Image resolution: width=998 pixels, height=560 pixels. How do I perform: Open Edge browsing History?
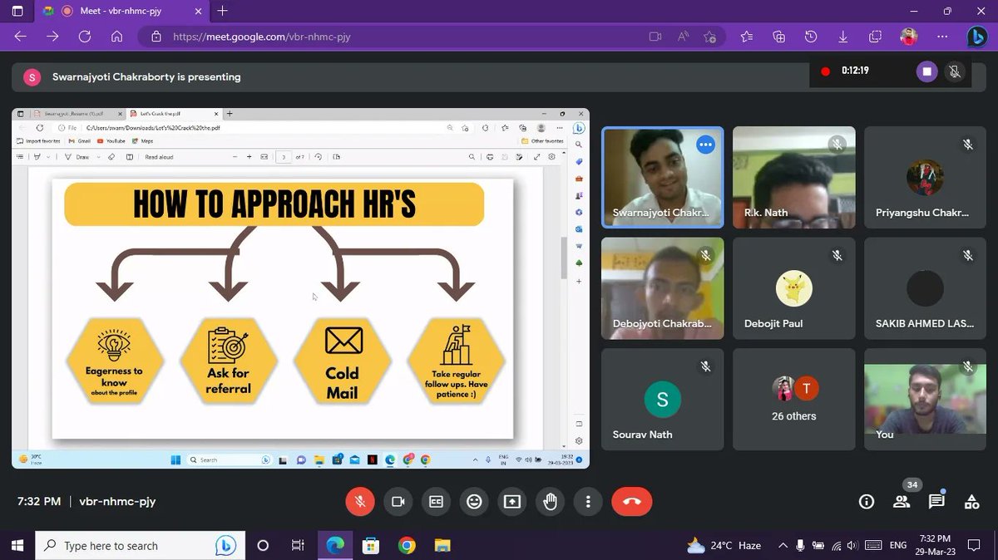click(x=811, y=37)
